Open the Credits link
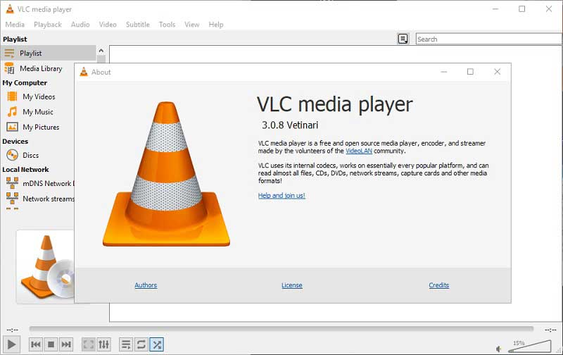The width and height of the screenshot is (563, 355). 438,285
